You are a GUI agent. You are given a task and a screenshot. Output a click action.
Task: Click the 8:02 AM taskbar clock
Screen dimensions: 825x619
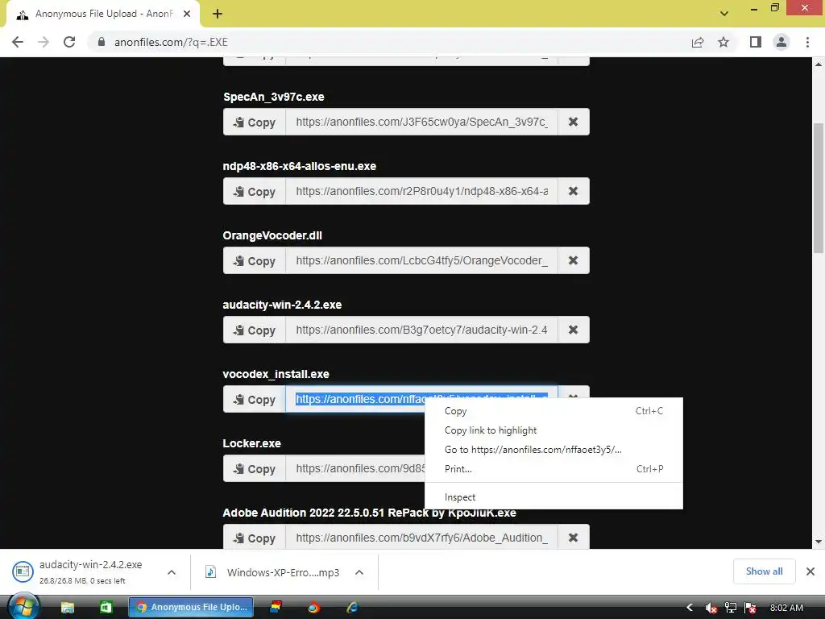[x=786, y=608]
